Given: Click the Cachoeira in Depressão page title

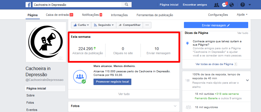Looking at the screenshot, I should click(x=38, y=71).
